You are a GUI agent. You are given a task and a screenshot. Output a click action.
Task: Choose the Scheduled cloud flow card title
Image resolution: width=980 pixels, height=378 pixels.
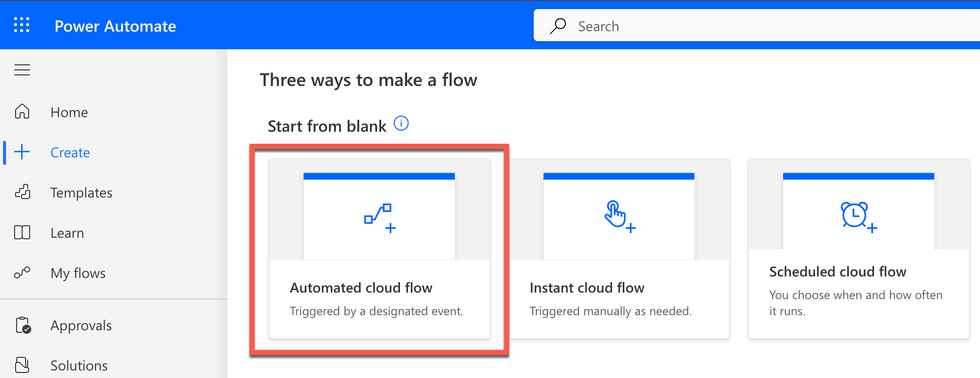838,271
